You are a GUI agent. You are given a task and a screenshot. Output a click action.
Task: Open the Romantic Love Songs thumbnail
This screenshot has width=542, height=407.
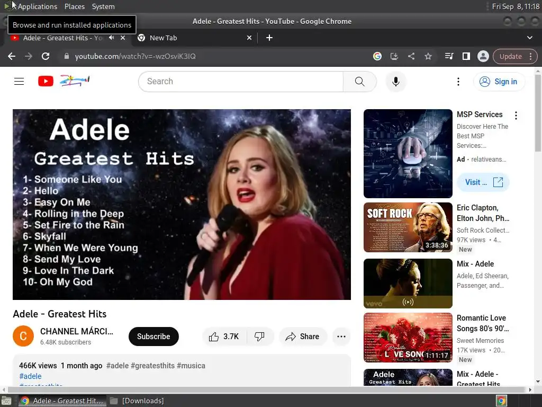408,338
